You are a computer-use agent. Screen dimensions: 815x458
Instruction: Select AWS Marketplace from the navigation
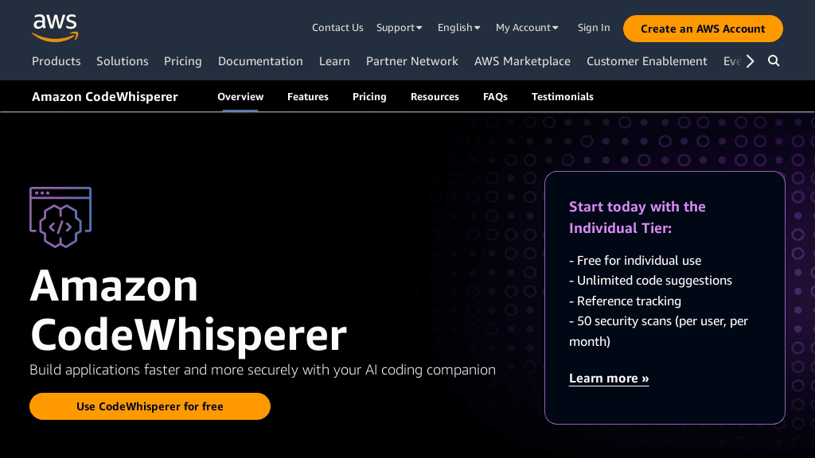point(522,60)
